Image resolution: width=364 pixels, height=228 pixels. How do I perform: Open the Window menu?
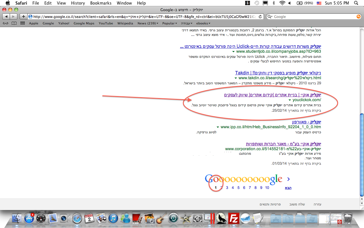click(x=125, y=3)
